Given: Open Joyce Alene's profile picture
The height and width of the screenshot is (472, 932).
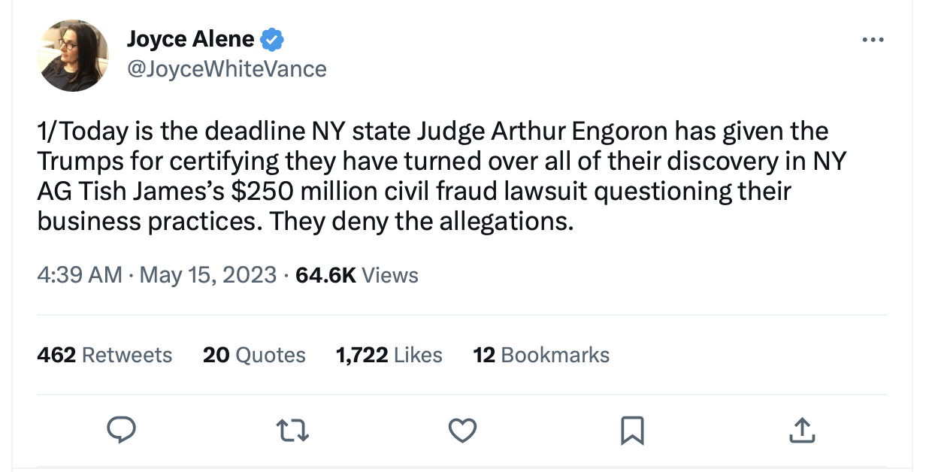Looking at the screenshot, I should coord(73,56).
